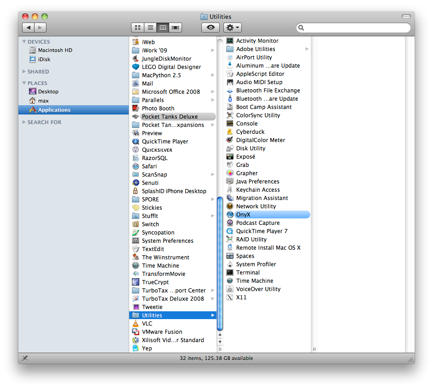
Task: Go back with the left arrow button
Action: coord(28,28)
